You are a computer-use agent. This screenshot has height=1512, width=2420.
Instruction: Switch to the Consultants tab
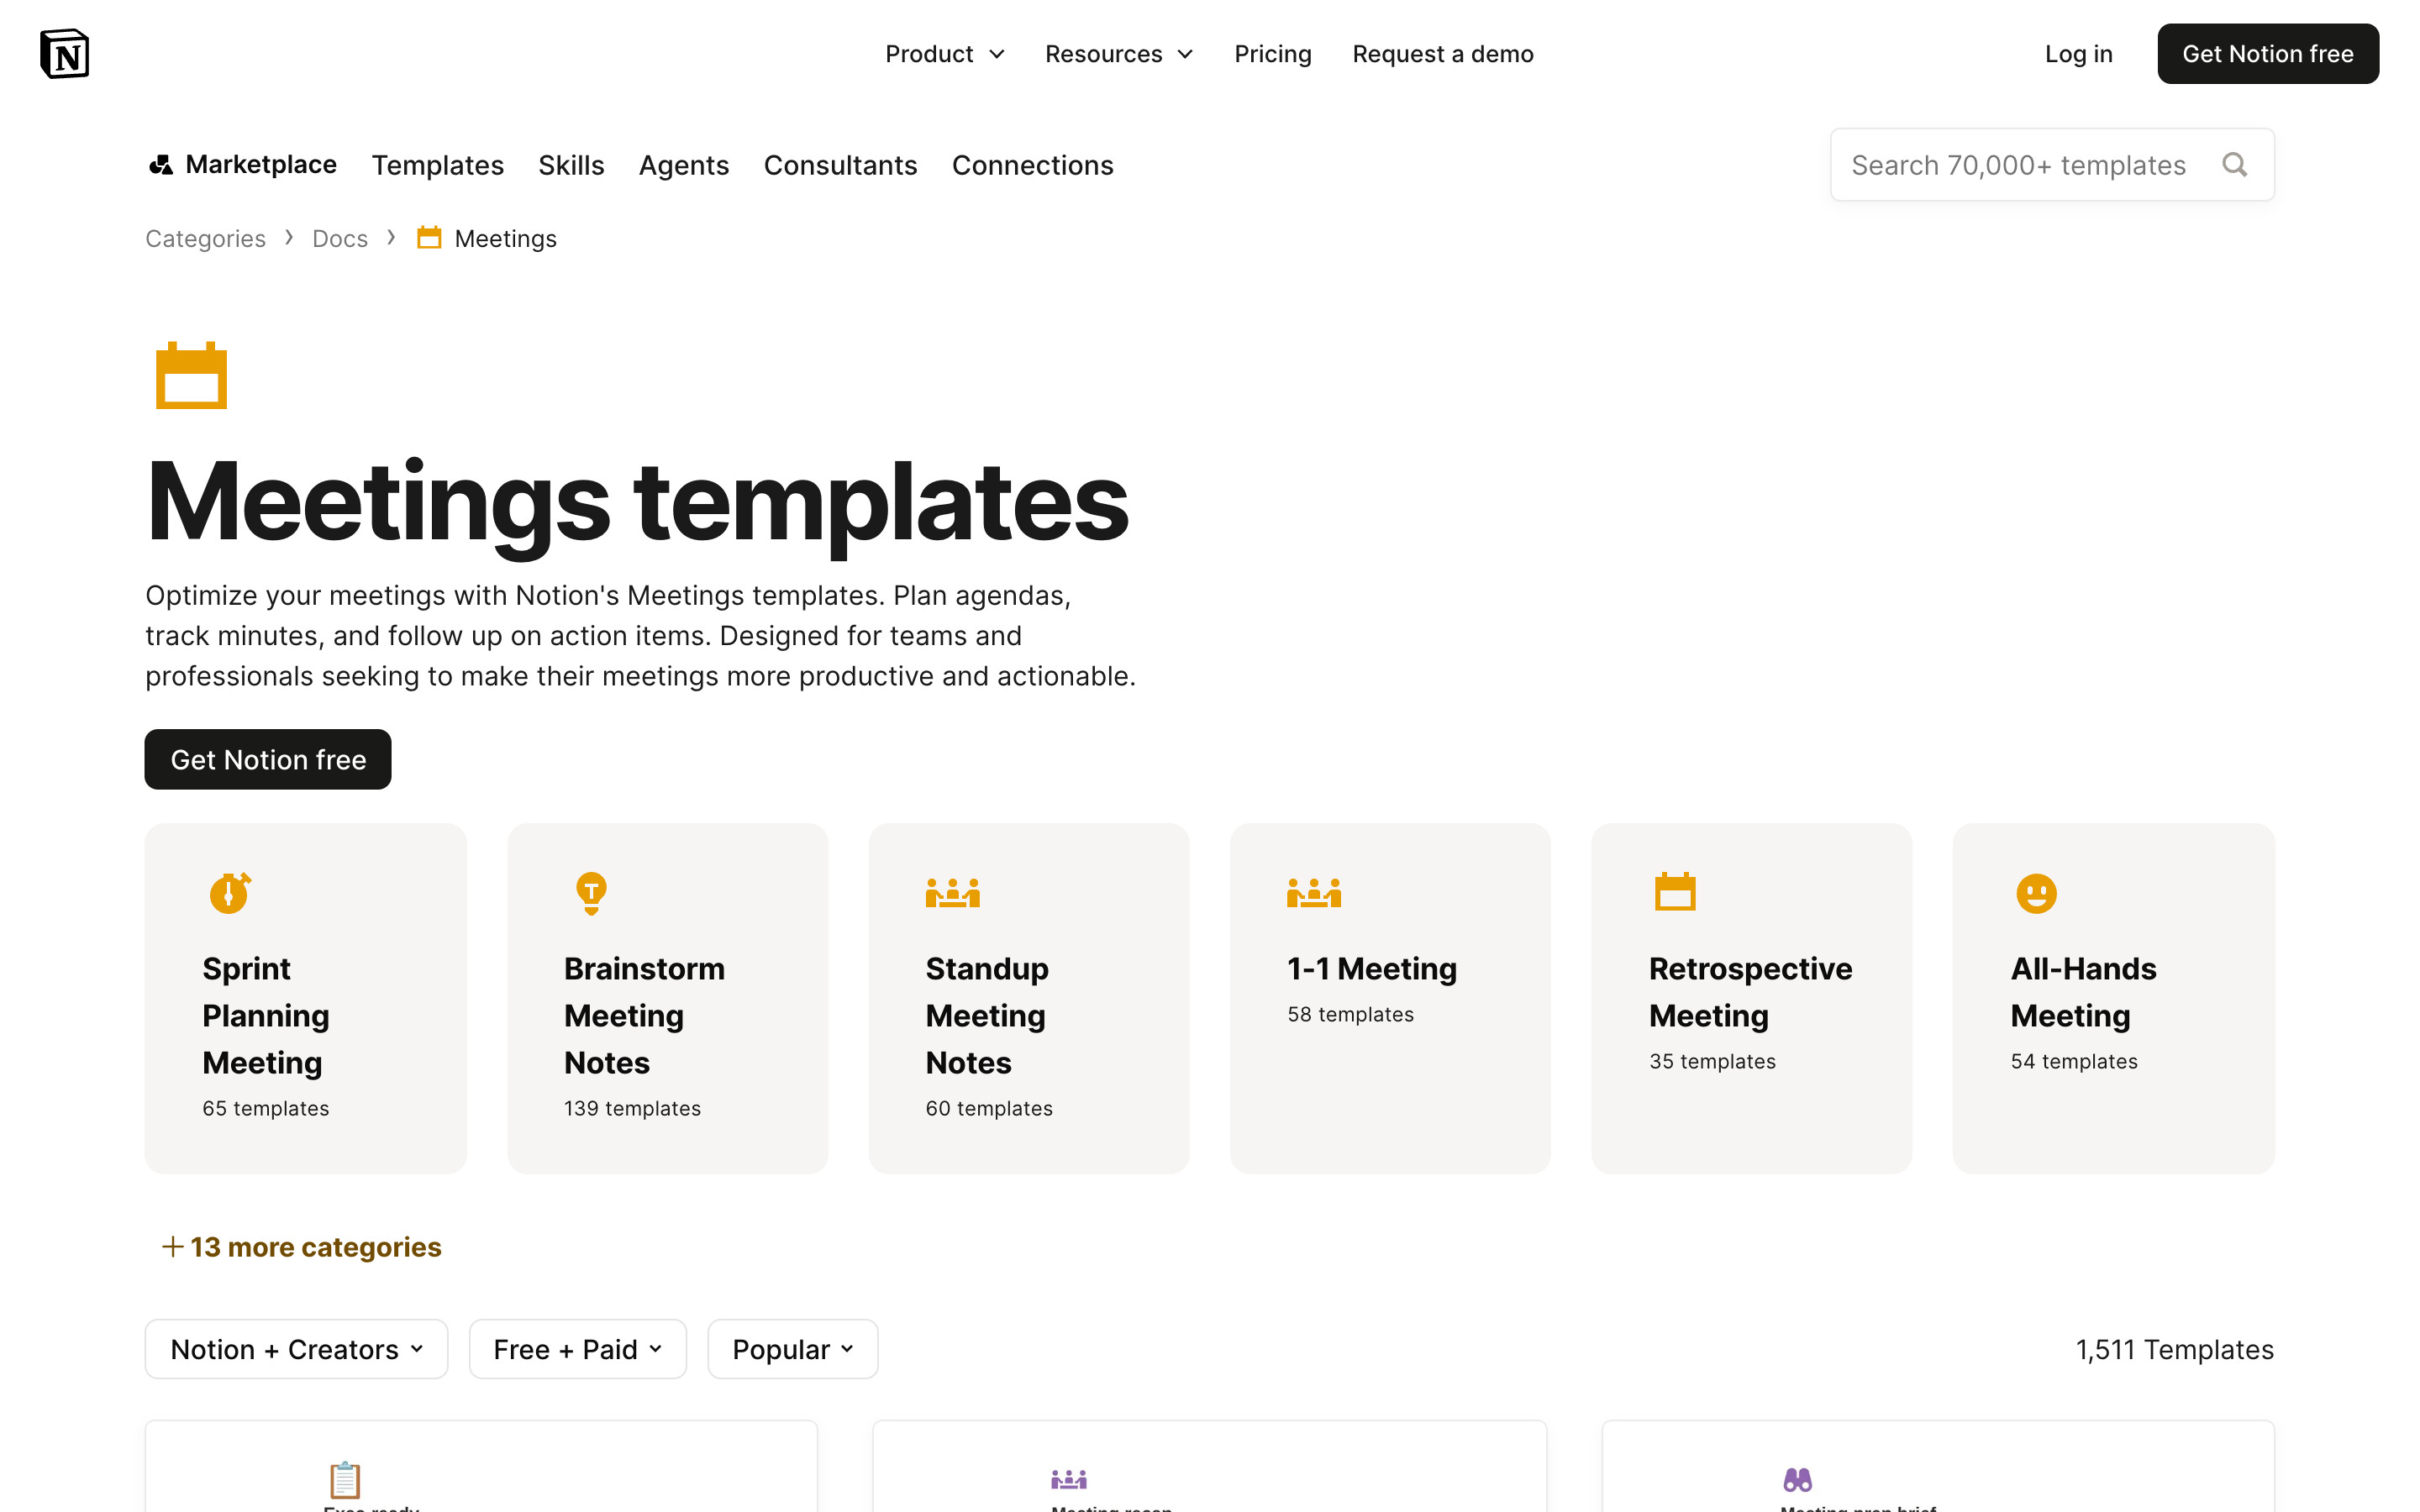click(x=840, y=165)
